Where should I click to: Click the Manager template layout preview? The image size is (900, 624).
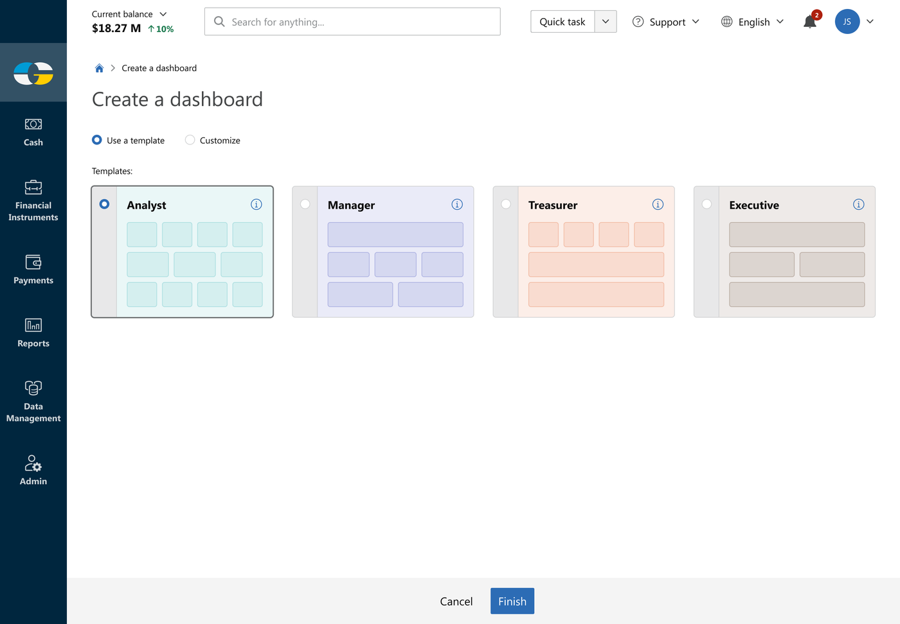(x=395, y=264)
